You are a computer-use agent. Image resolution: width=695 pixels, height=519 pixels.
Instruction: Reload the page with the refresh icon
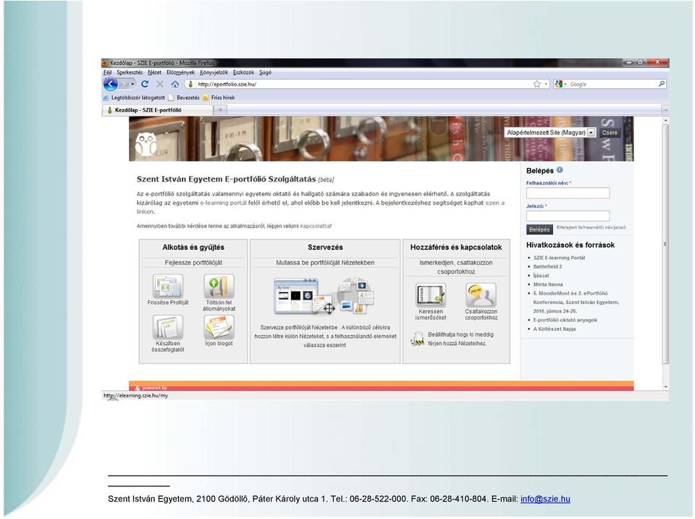pyautogui.click(x=145, y=84)
